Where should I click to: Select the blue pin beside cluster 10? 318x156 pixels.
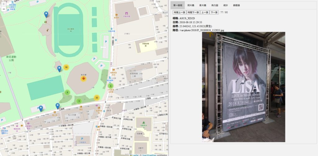click(x=59, y=69)
